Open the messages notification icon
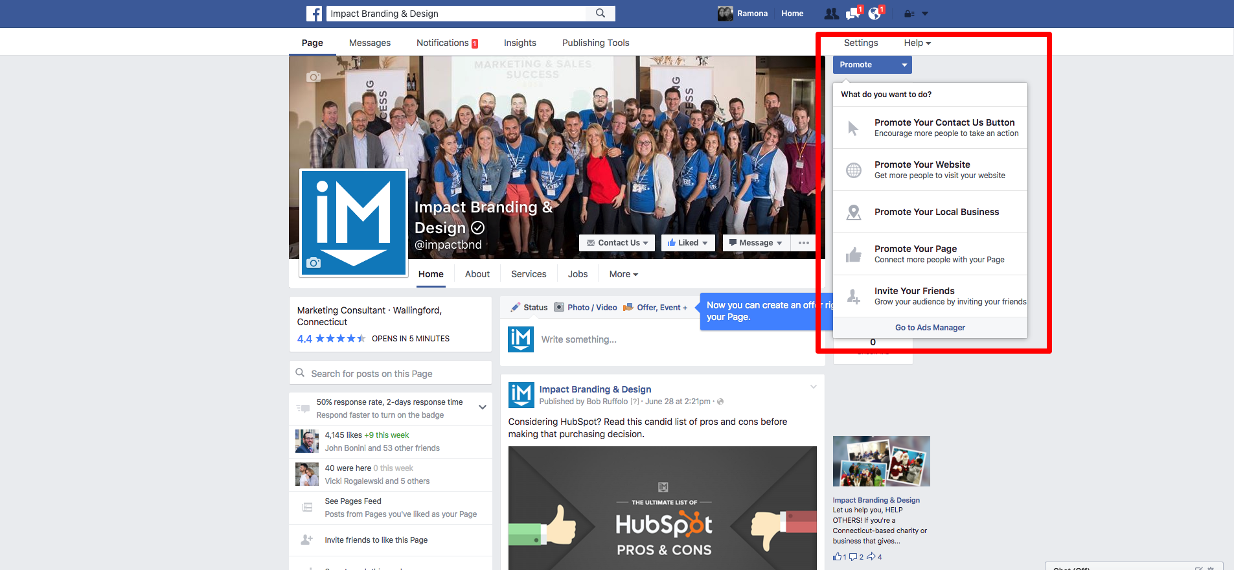Viewport: 1234px width, 570px height. tap(853, 14)
